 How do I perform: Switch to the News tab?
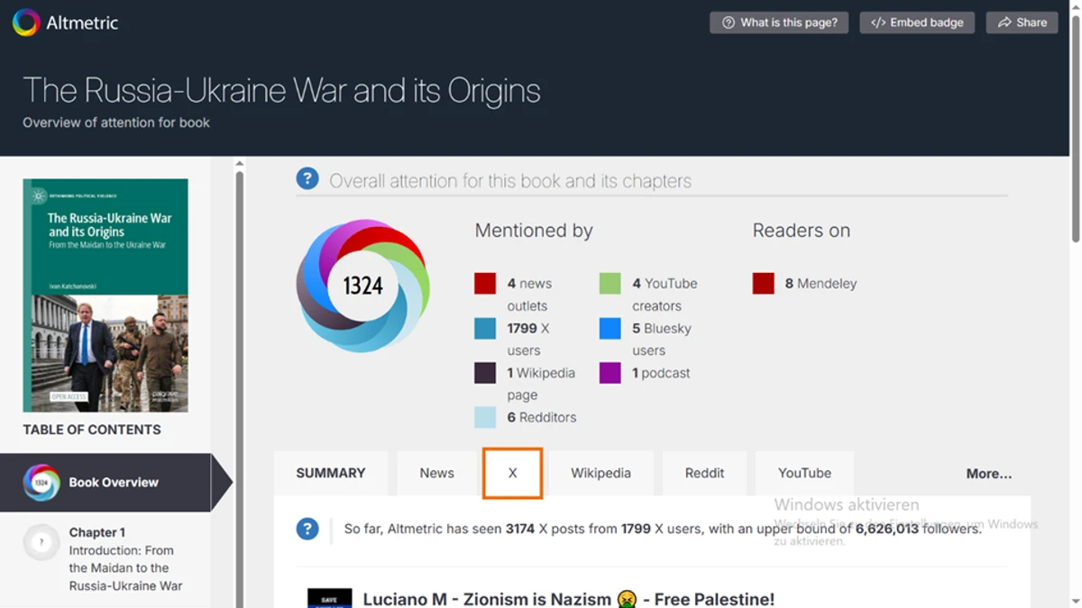pyautogui.click(x=436, y=474)
